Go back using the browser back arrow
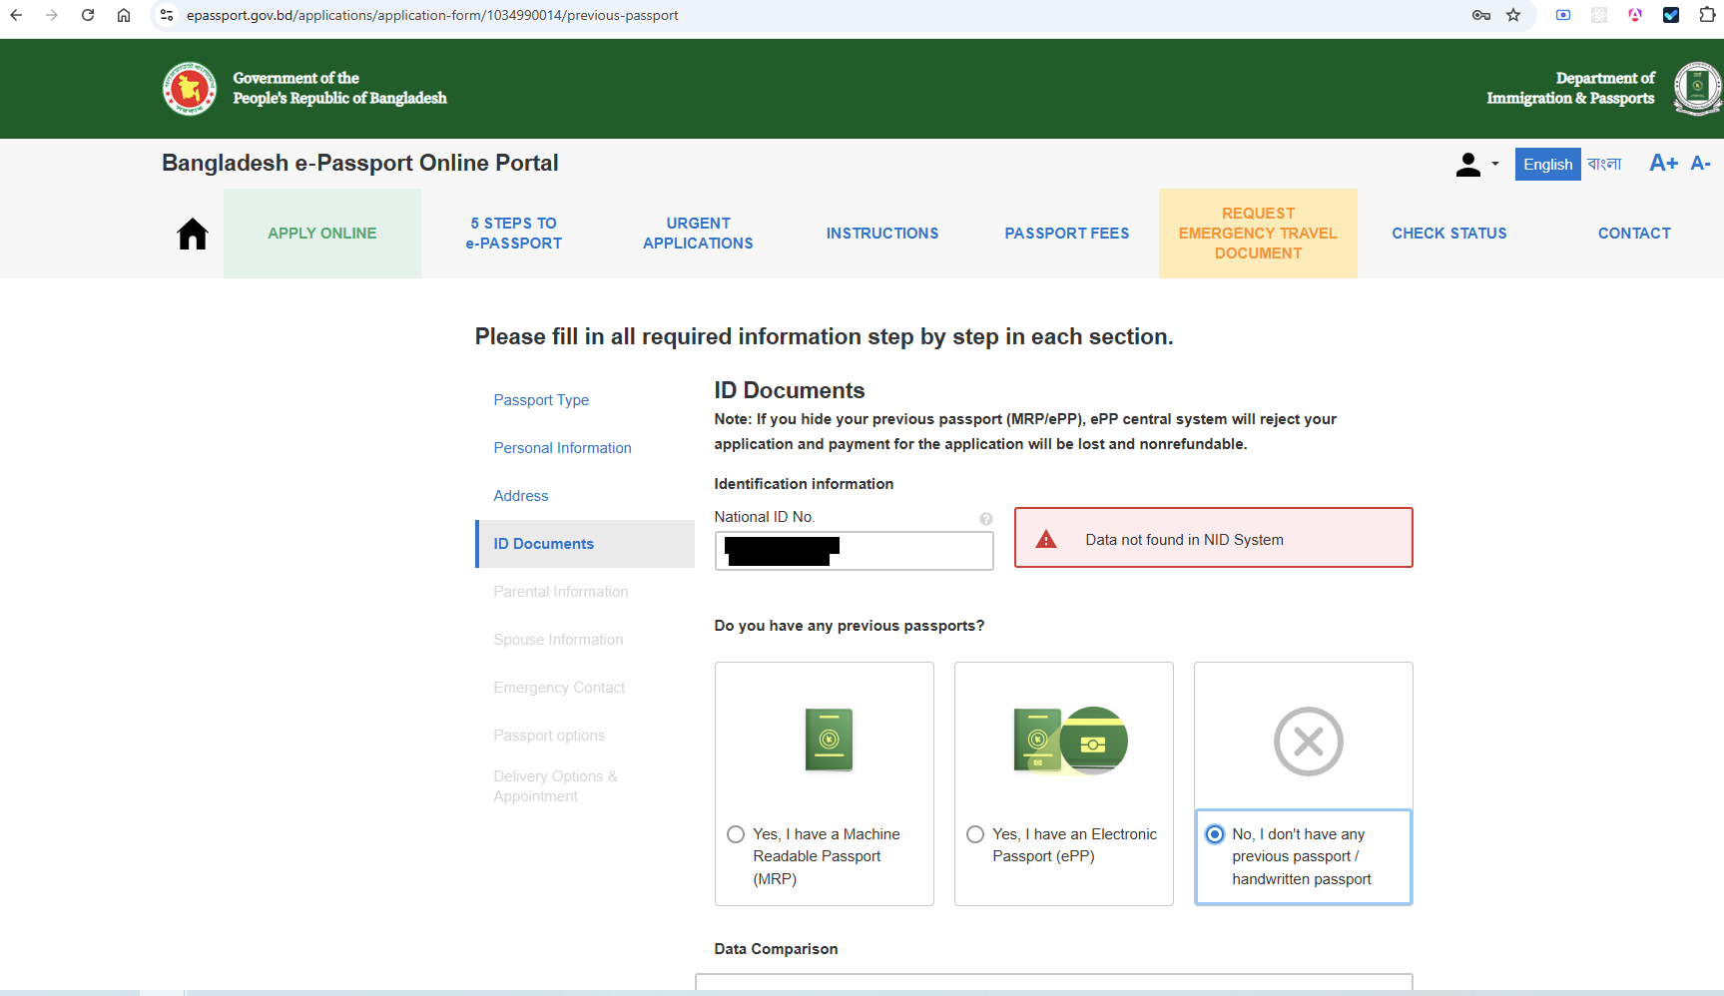 click(16, 15)
